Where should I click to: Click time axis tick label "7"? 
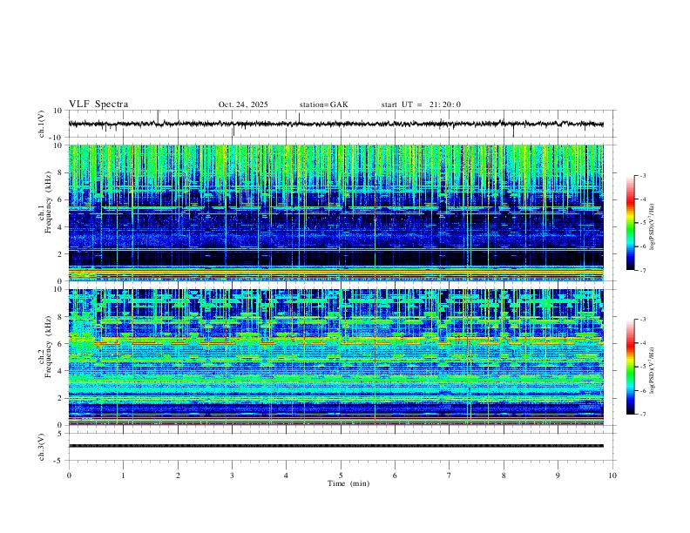pyautogui.click(x=450, y=476)
